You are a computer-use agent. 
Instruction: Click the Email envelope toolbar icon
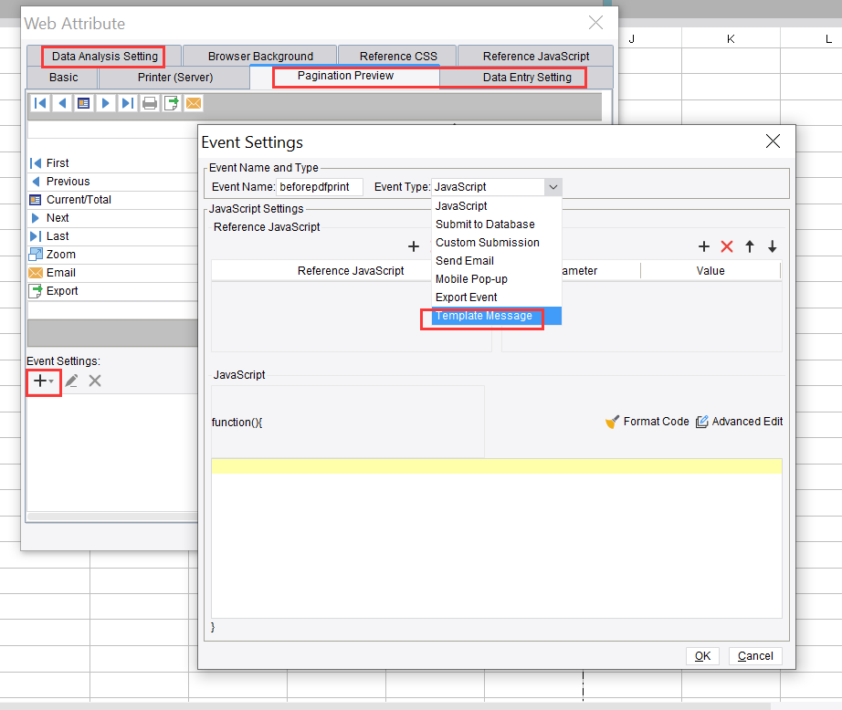tap(194, 103)
